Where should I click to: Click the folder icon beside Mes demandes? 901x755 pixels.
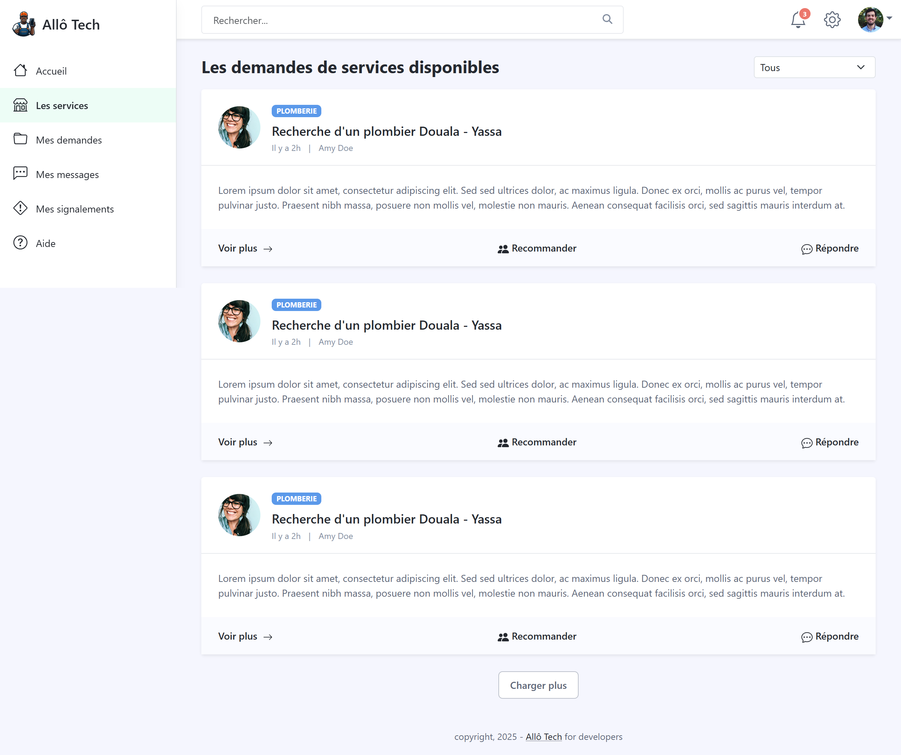tap(20, 139)
